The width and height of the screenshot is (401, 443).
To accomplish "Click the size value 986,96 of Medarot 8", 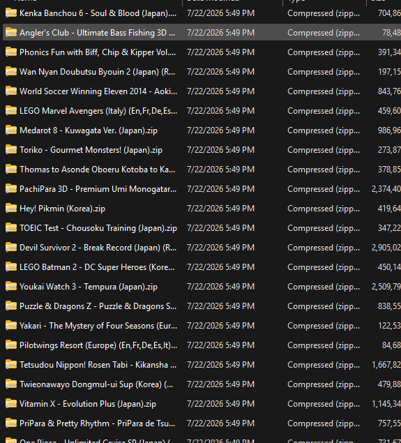I will [389, 130].
